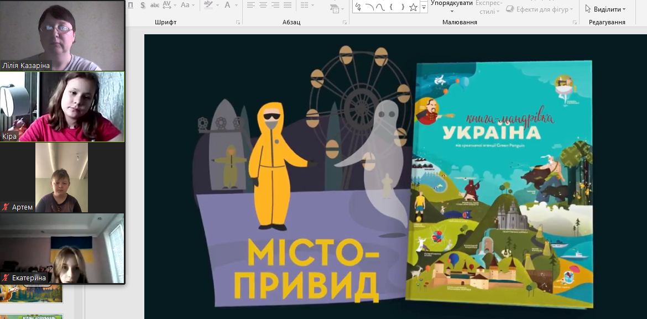
Task: Select the scribble shape
Action: 358,7
